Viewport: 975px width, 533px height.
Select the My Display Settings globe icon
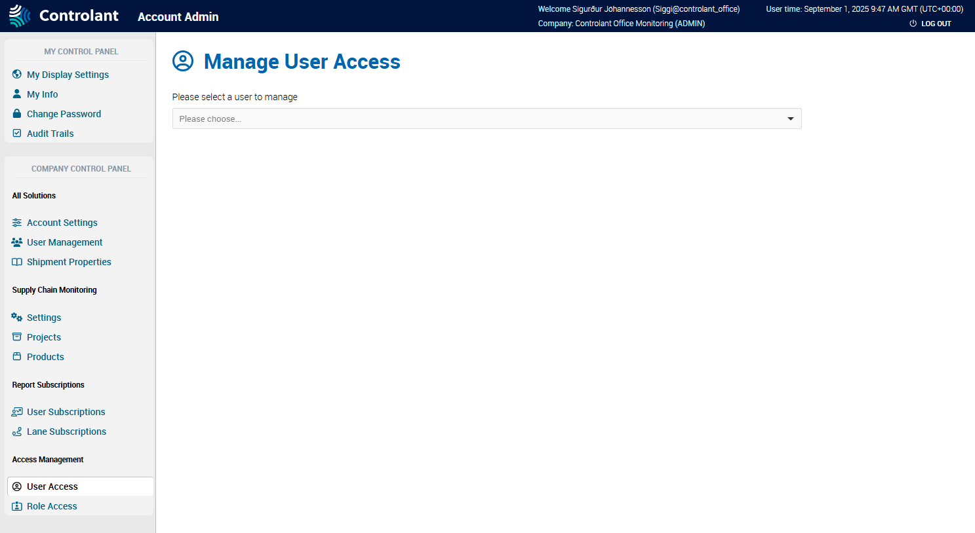point(16,74)
